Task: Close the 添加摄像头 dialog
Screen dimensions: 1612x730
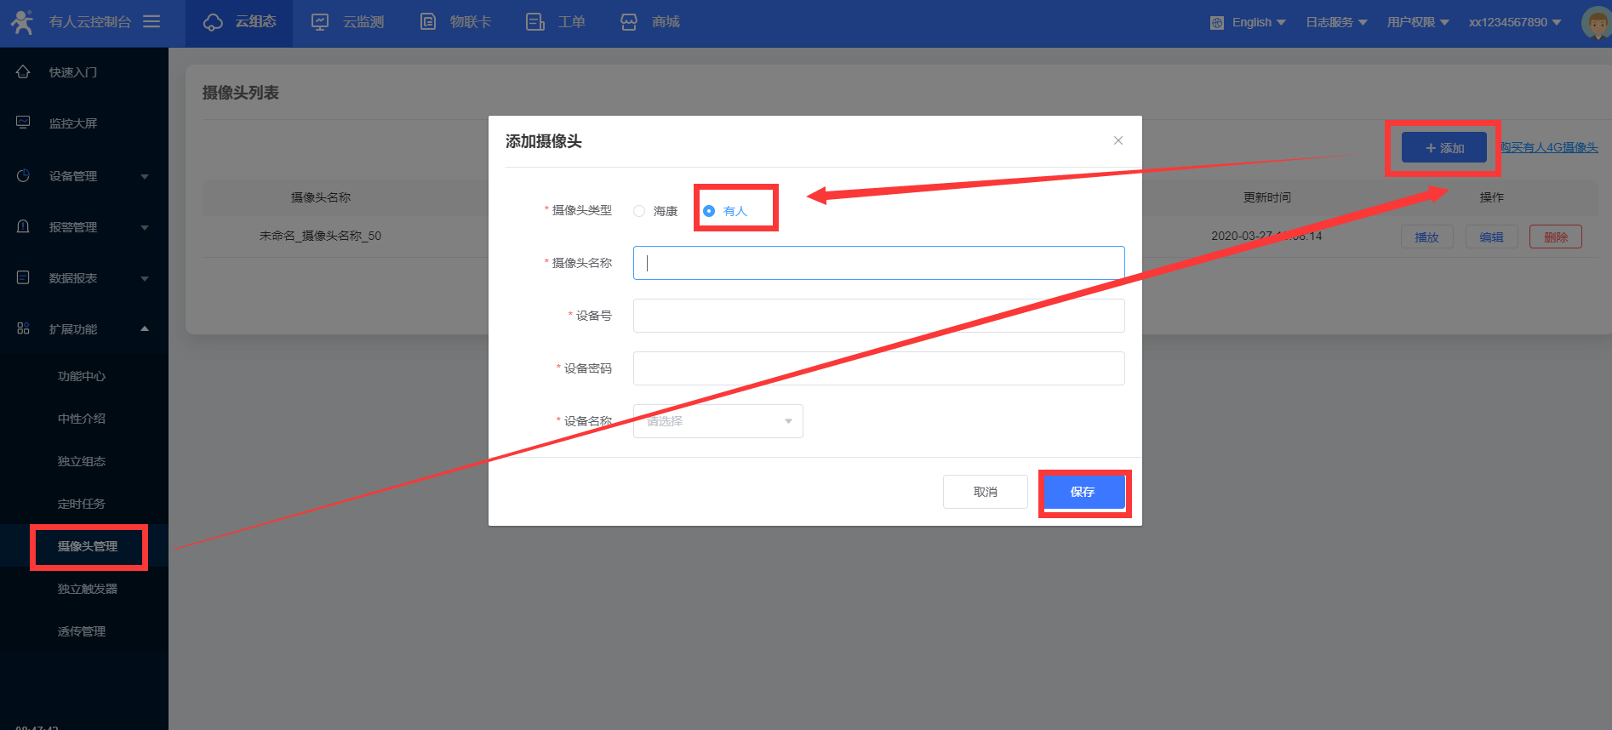Action: (x=1118, y=140)
